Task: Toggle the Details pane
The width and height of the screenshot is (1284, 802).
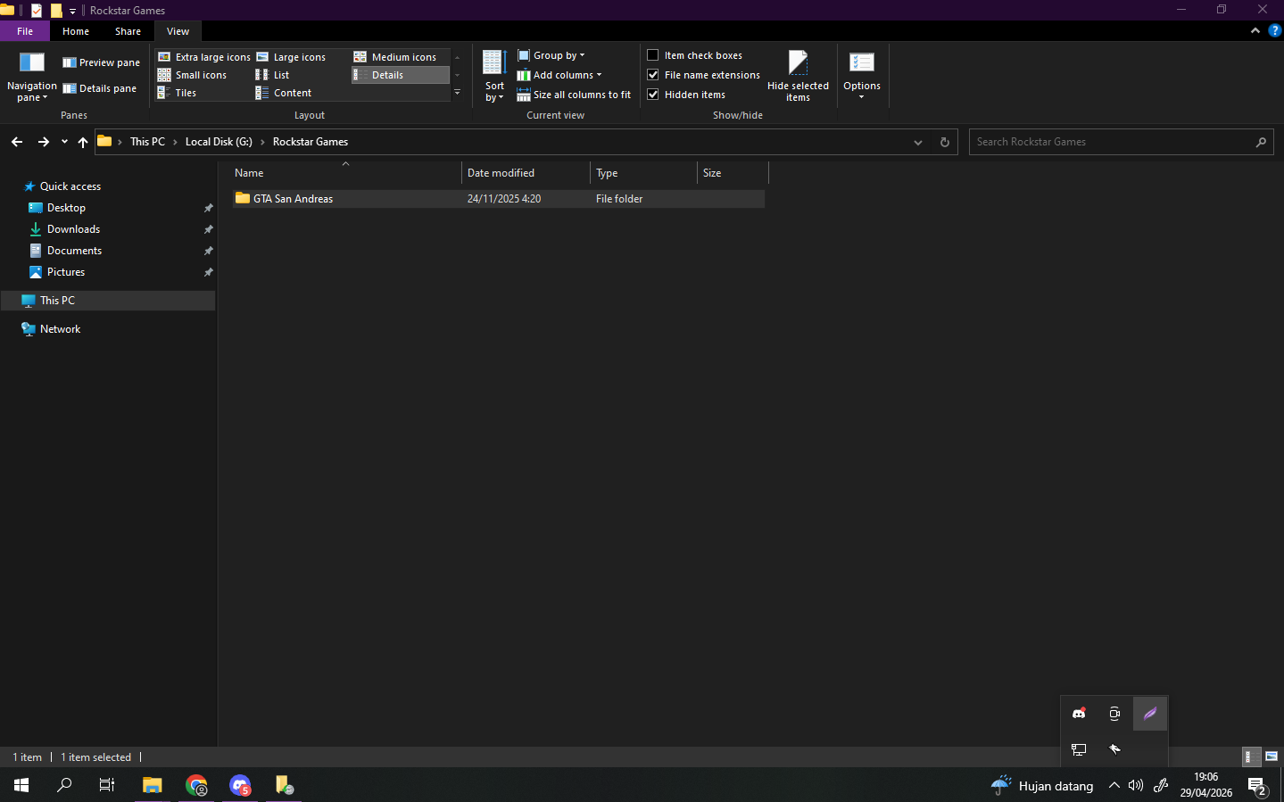Action: (99, 88)
